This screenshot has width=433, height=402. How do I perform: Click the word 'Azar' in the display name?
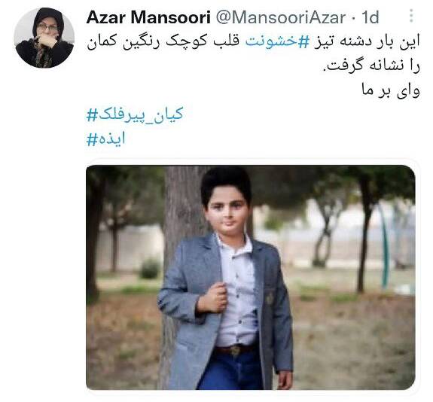tap(106, 17)
